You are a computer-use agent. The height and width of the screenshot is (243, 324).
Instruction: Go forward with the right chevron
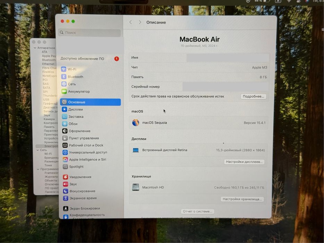pos(140,22)
